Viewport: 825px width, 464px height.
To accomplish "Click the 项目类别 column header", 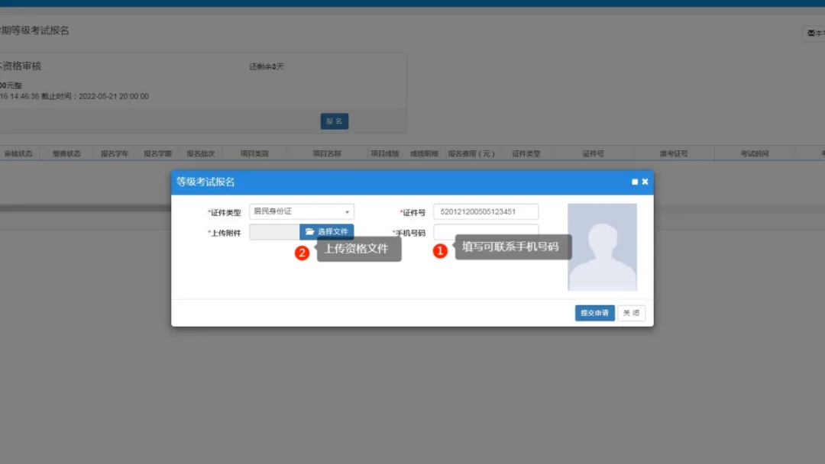I will [x=254, y=153].
